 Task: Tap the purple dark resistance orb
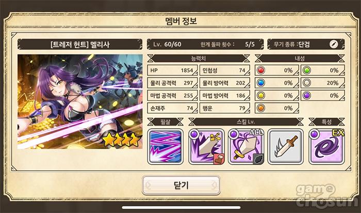[307, 95]
